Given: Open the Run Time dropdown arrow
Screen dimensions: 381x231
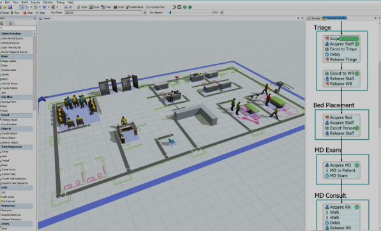Looking at the screenshot, I should tap(145, 13).
